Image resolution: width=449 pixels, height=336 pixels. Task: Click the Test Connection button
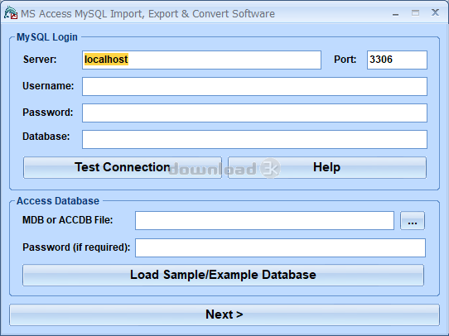(x=123, y=167)
